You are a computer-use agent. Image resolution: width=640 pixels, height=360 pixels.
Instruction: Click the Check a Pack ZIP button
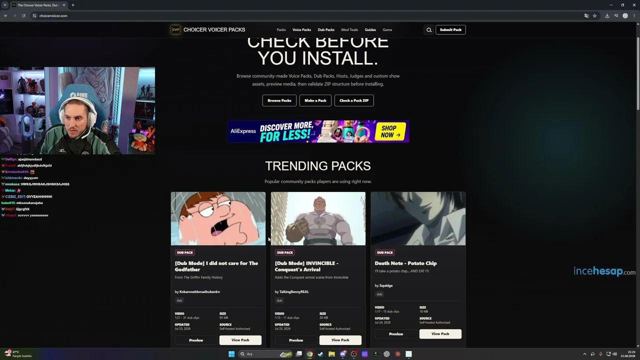354,100
